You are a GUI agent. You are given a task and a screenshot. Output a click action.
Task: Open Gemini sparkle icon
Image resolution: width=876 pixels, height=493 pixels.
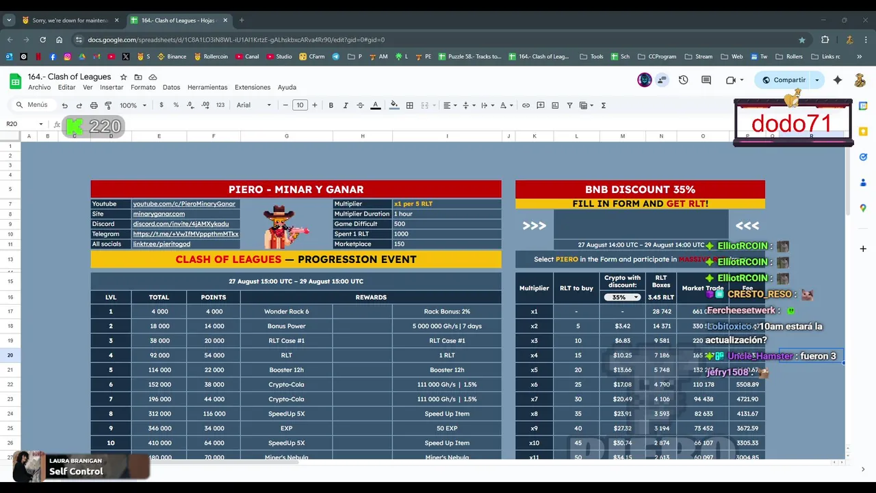point(838,80)
